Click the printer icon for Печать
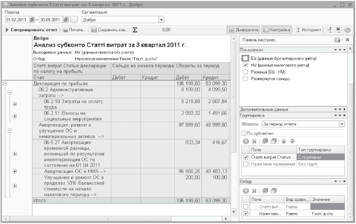 point(66,30)
